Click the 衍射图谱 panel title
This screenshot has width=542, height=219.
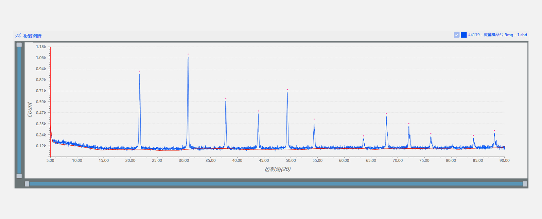click(32, 36)
